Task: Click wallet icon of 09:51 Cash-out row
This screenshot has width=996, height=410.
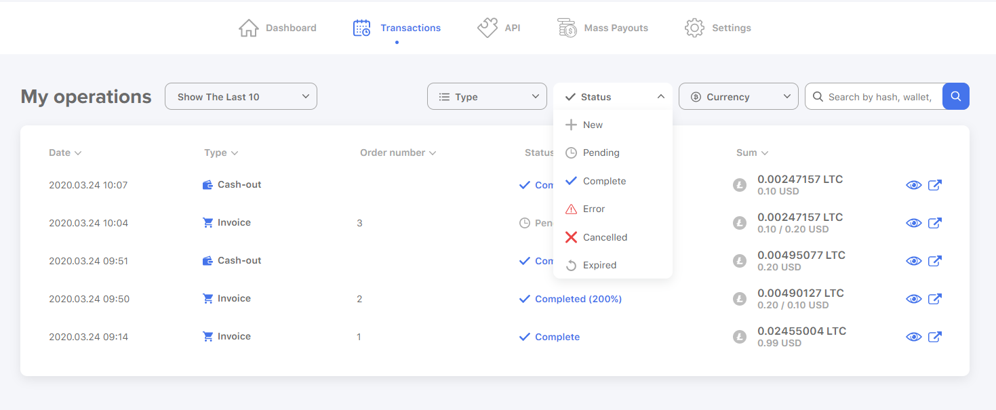Action: click(208, 260)
